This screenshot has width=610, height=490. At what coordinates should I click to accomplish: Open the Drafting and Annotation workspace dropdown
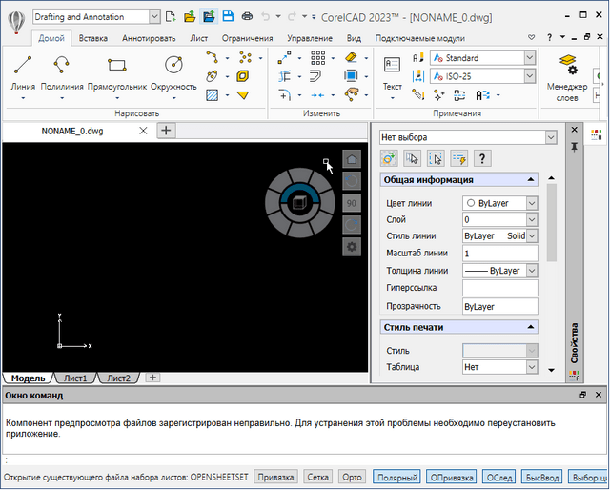point(155,16)
